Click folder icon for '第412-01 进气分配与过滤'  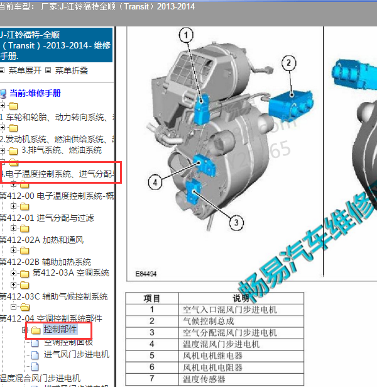25,206
